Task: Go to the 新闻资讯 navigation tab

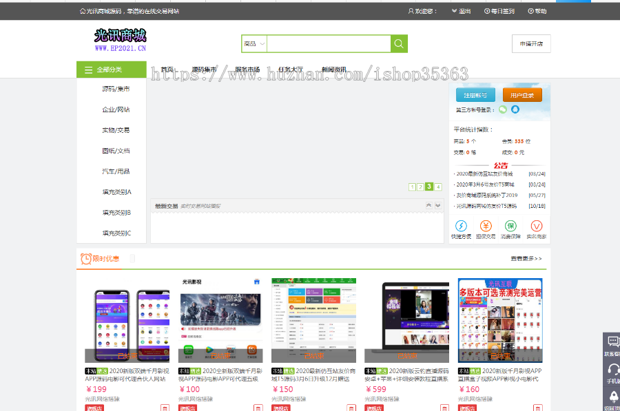Action: tap(334, 70)
